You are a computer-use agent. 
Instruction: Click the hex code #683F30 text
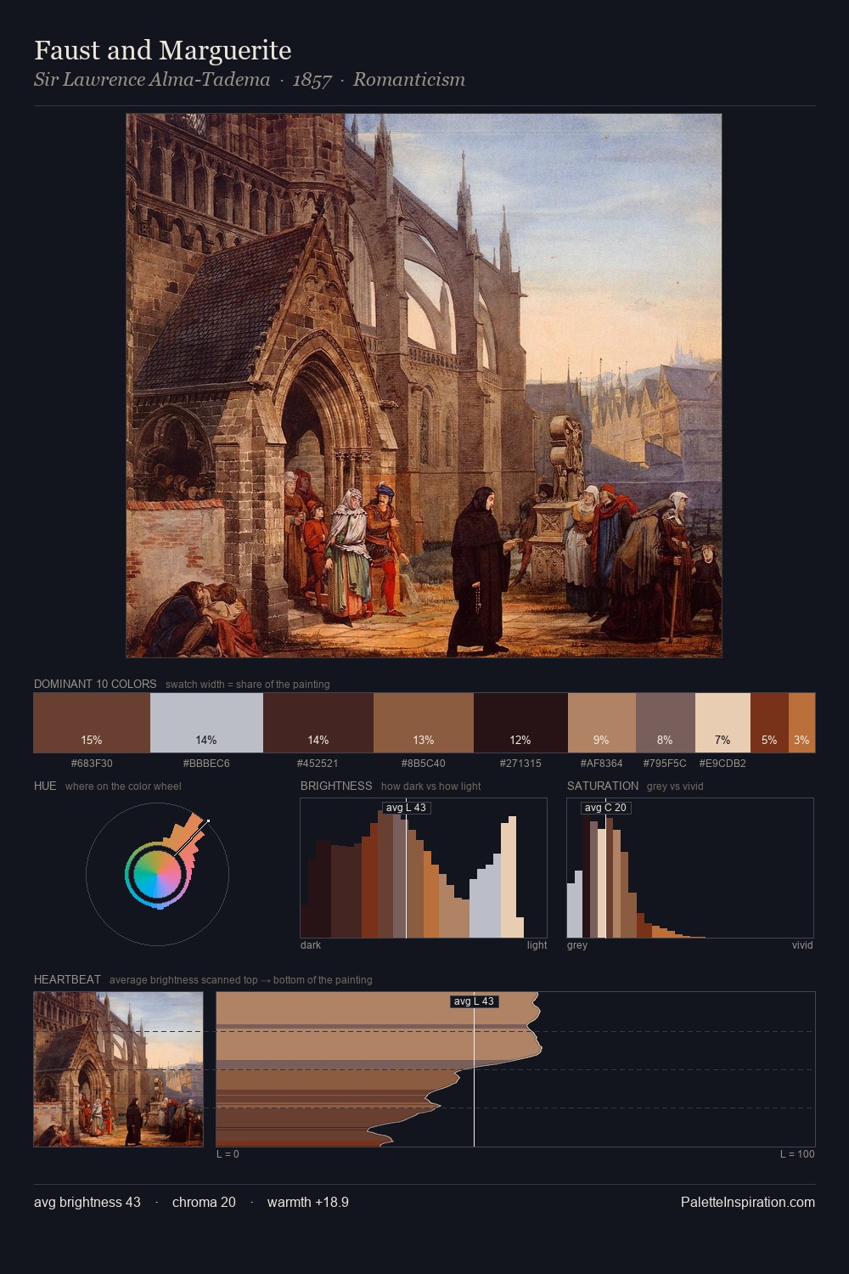pos(92,764)
